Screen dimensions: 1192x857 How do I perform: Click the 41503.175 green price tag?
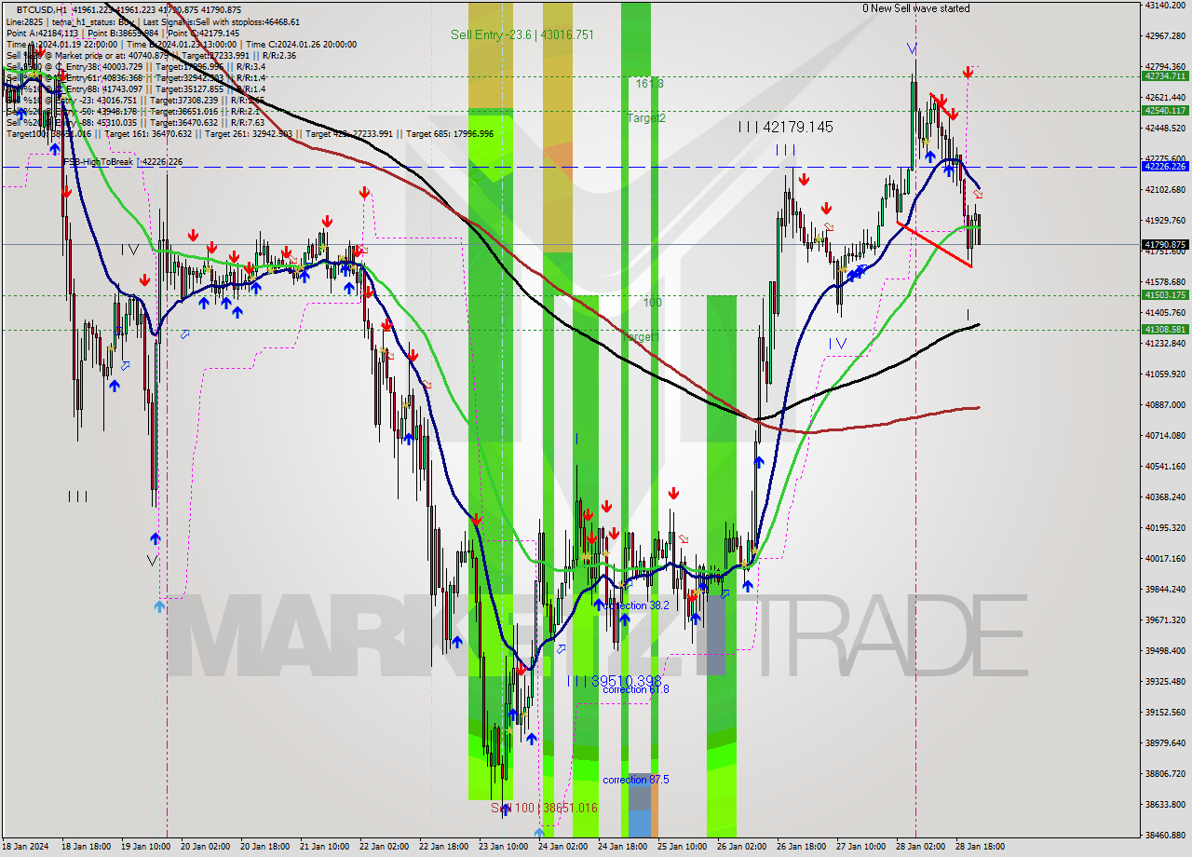coord(1164,294)
